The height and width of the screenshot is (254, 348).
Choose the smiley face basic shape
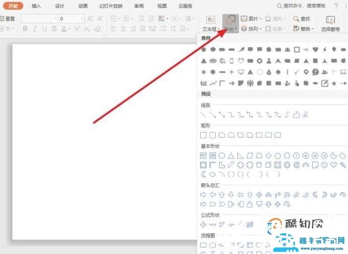[324, 165]
